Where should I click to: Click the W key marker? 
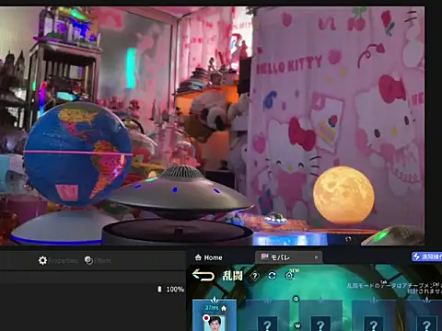[x=297, y=325]
